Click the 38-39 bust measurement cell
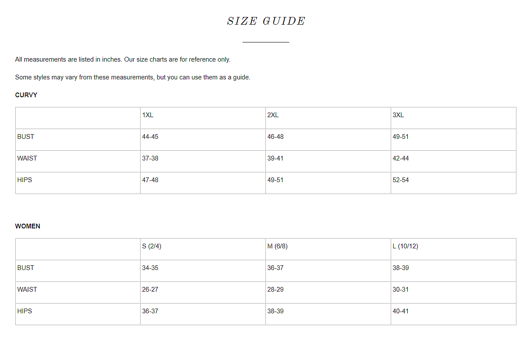Screen dimensions: 530x343 coord(401,268)
